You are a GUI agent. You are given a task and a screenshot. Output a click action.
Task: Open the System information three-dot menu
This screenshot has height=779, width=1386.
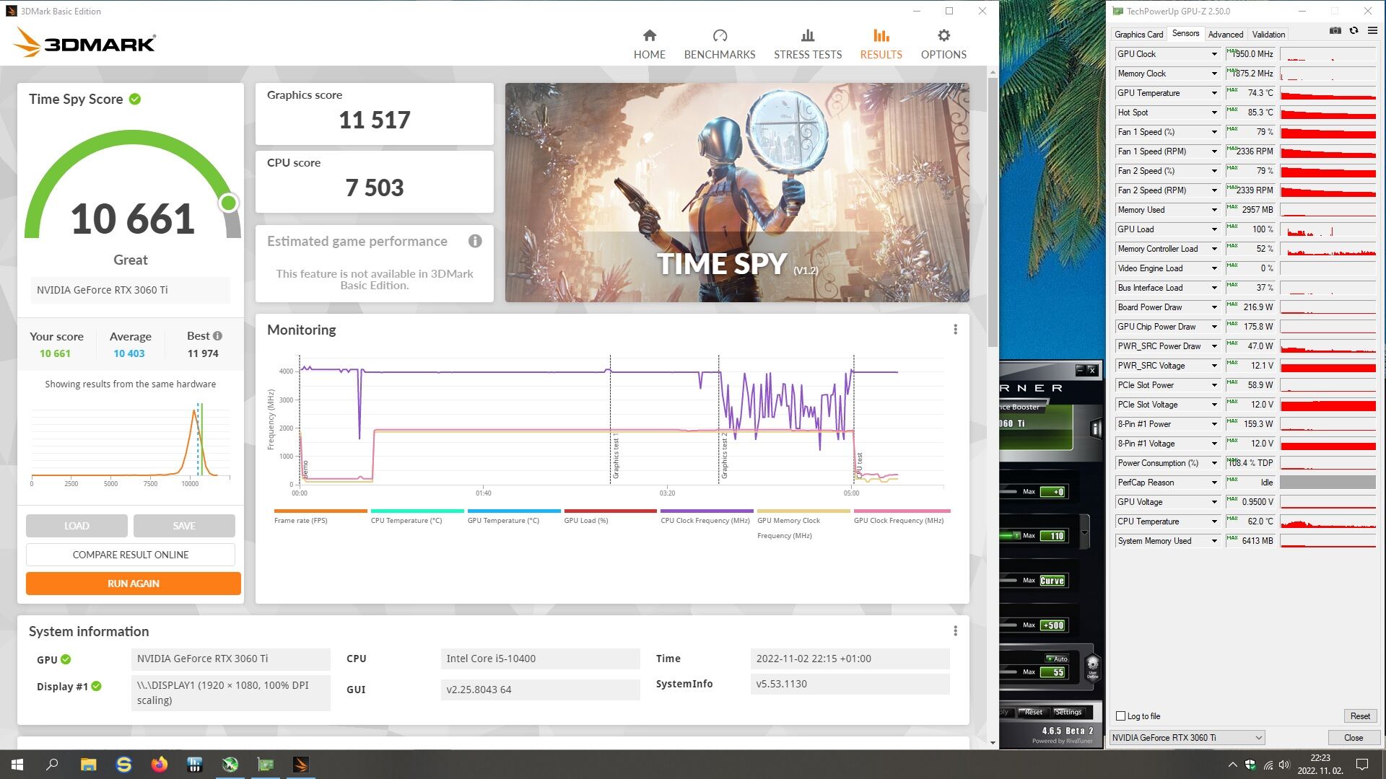point(955,631)
